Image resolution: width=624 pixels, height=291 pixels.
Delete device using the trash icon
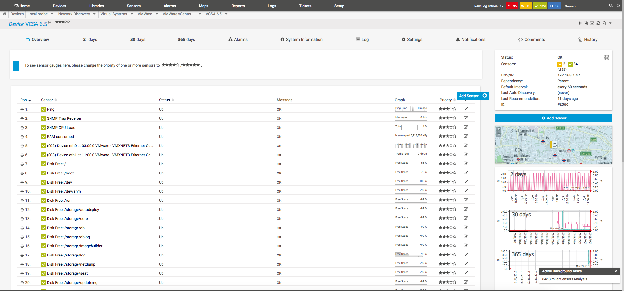pos(604,23)
